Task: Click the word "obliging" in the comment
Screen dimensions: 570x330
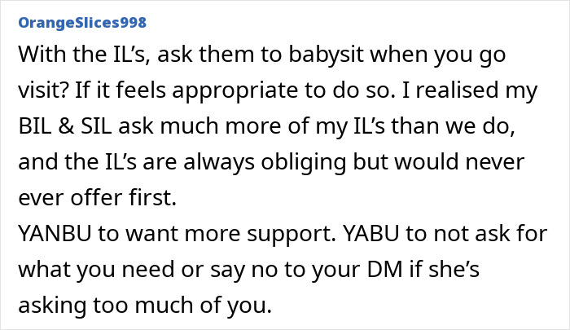Action: pos(303,162)
